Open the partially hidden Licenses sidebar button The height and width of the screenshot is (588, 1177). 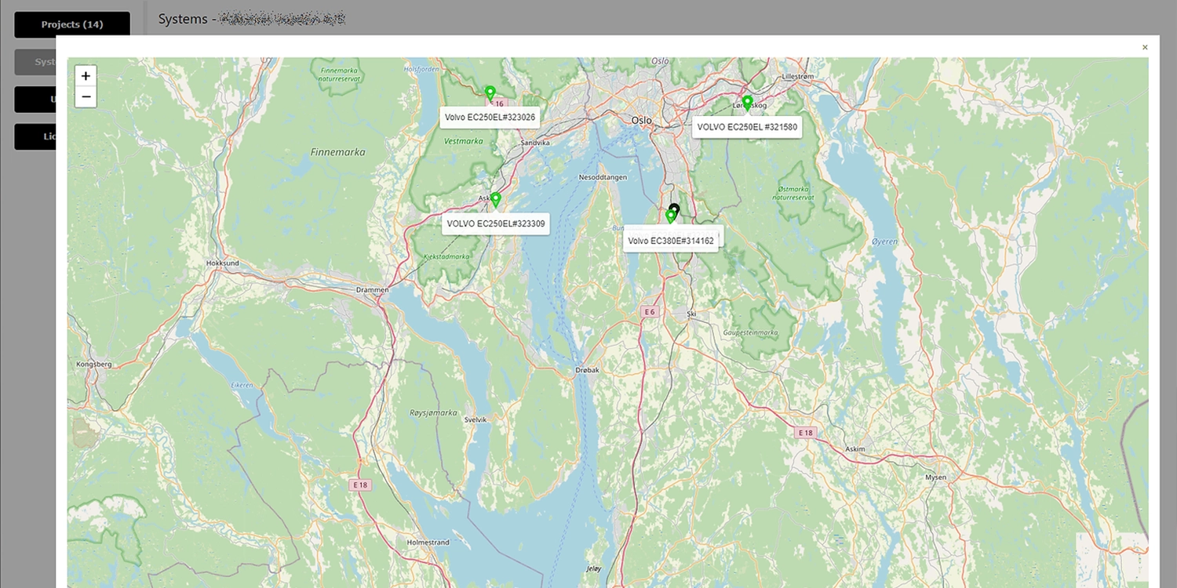(x=35, y=136)
